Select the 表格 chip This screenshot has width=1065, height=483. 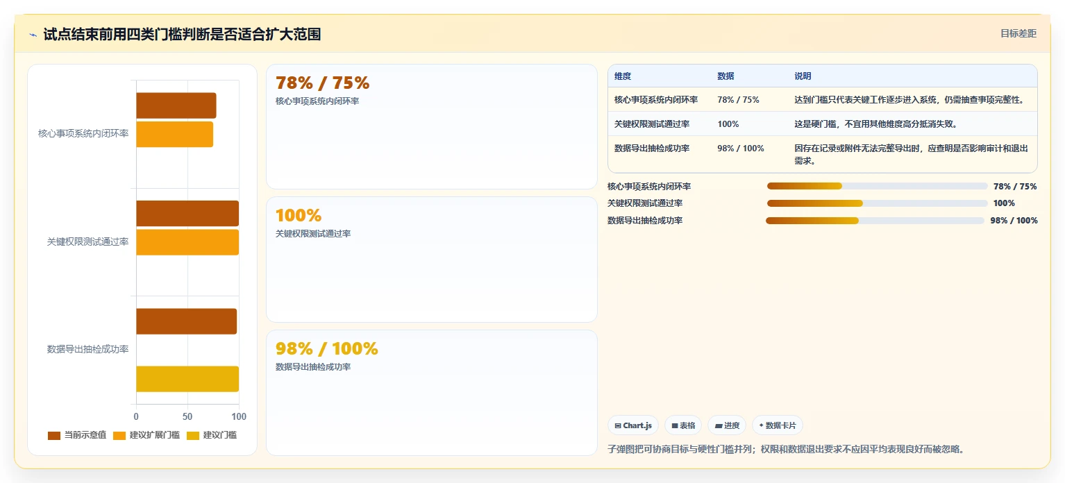(x=683, y=425)
